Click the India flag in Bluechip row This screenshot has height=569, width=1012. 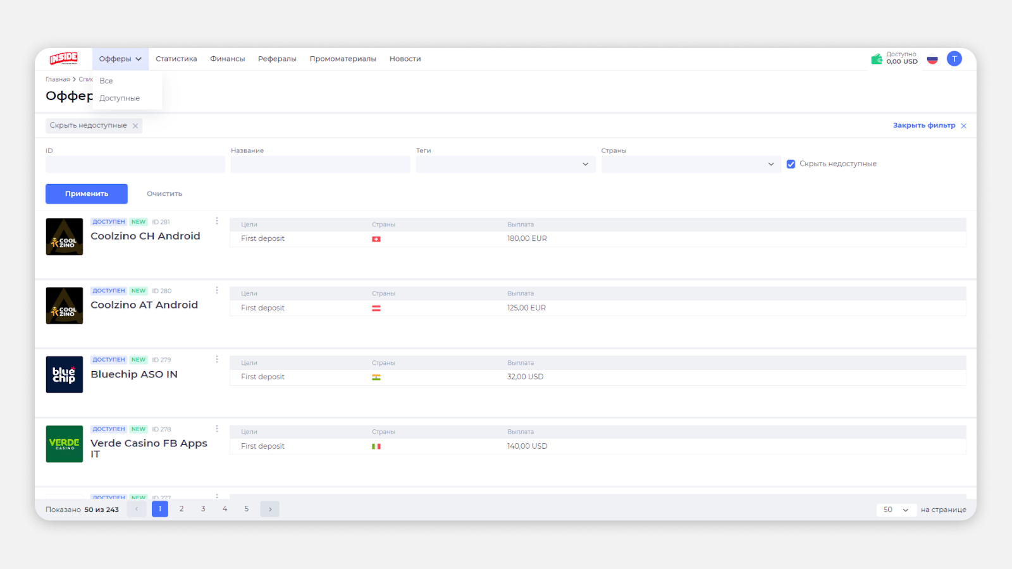(x=376, y=377)
